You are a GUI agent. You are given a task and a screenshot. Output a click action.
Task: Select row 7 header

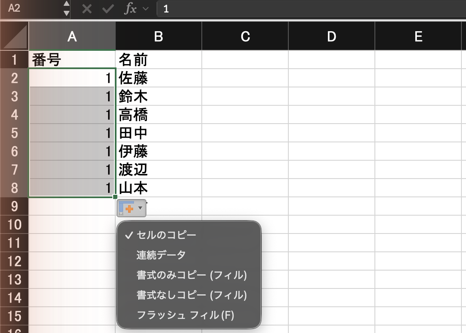14,170
